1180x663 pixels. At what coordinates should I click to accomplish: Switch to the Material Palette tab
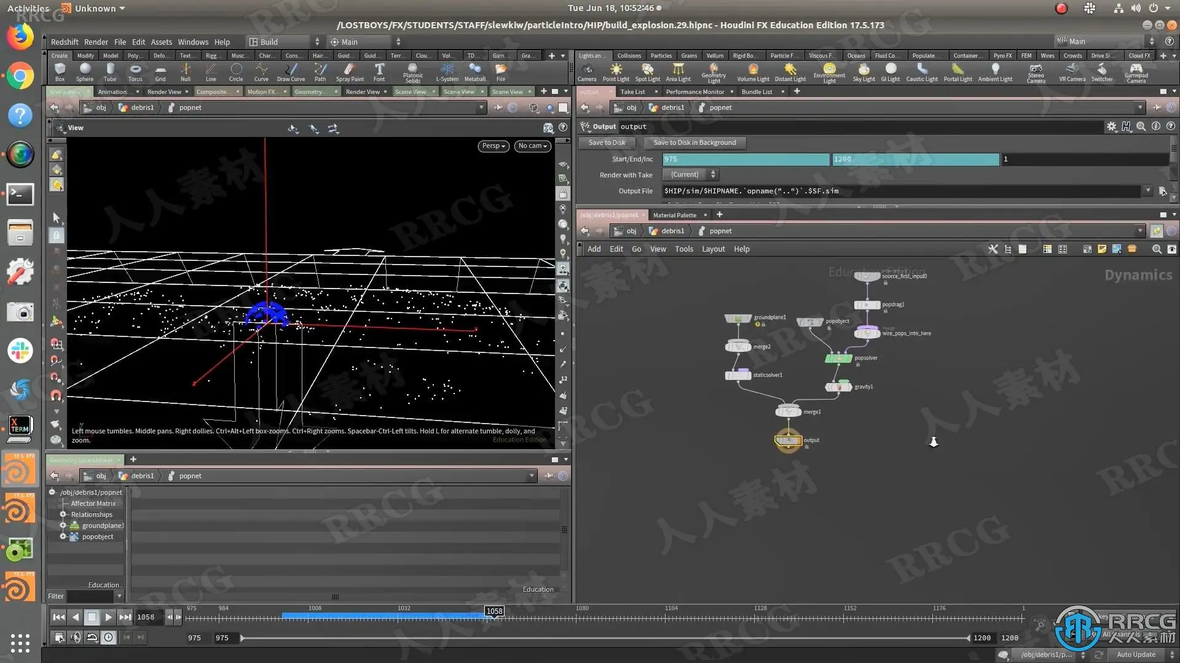[x=674, y=215]
